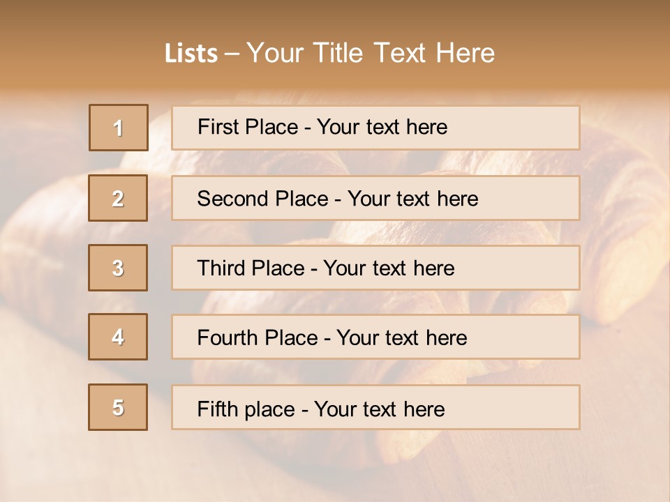
Task: Select the "Fifth place" label text
Action: [x=245, y=409]
